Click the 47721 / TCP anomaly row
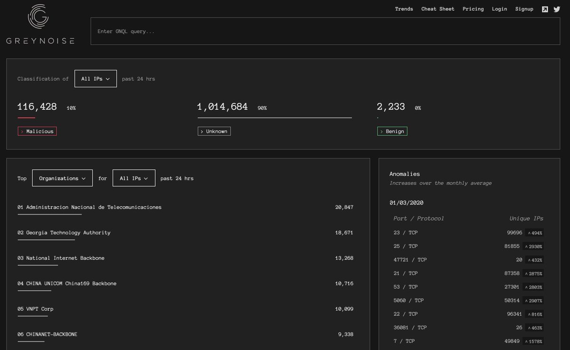The image size is (570, 350). tap(468, 260)
